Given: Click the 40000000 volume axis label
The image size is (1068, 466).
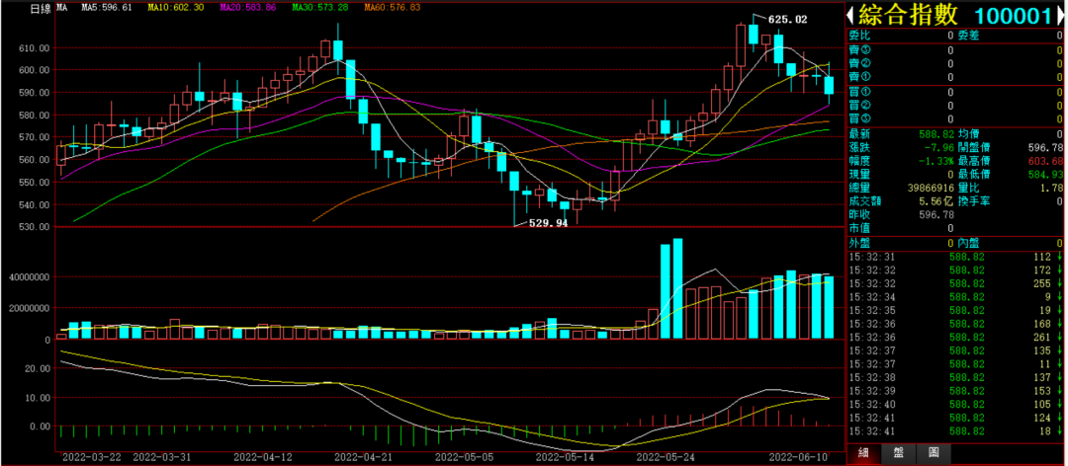Looking at the screenshot, I should pyautogui.click(x=29, y=277).
